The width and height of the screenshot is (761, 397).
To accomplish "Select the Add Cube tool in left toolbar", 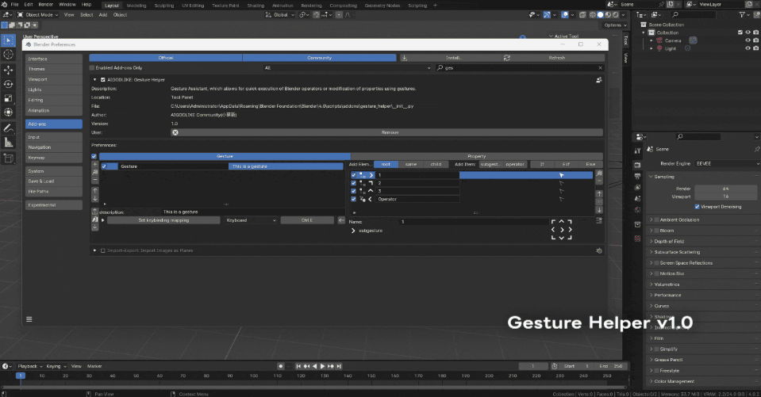I will coord(8,158).
